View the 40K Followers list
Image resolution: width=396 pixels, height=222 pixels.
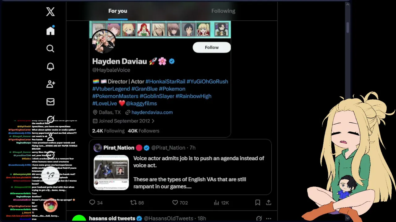coord(144,131)
